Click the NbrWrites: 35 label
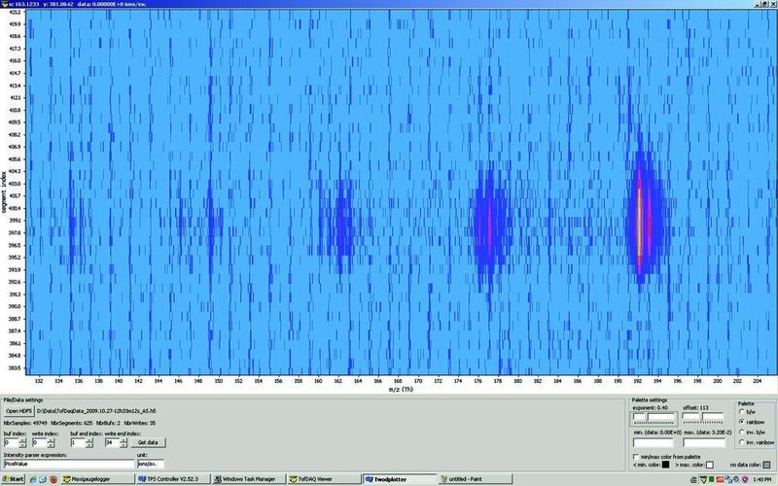The width and height of the screenshot is (778, 486). tap(139, 423)
